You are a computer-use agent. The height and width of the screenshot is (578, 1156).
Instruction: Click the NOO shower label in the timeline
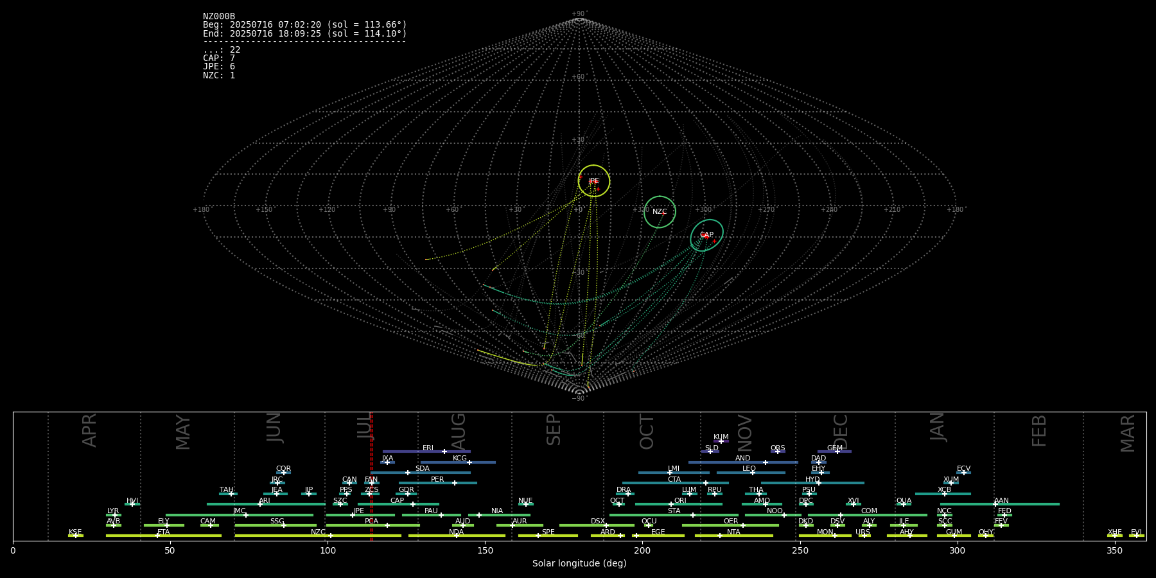tap(775, 511)
